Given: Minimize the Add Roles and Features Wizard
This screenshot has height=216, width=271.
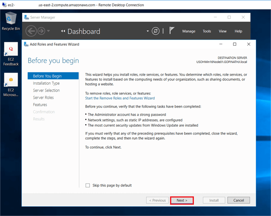Looking at the screenshot, I should click(221, 44).
